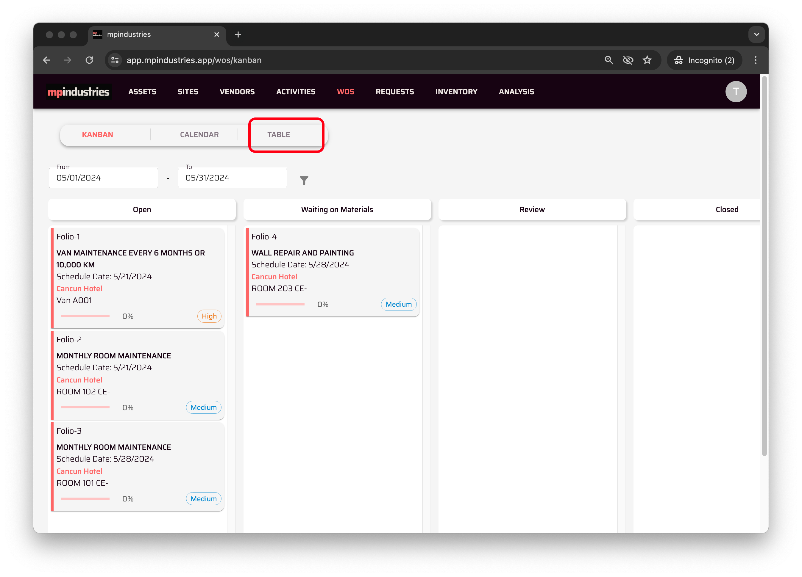Open the ANALYSIS menu
This screenshot has width=802, height=577.
click(x=516, y=92)
